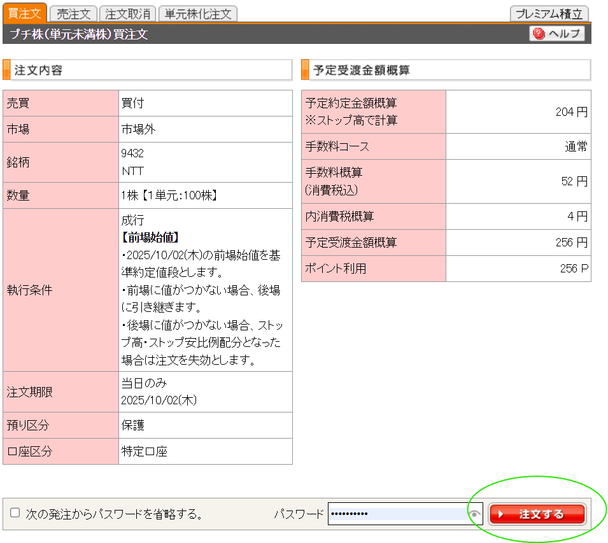Image resolution: width=608 pixels, height=543 pixels.
Task: Click the 予定受渡金額概算 256 円 amount
Action: pos(570,243)
